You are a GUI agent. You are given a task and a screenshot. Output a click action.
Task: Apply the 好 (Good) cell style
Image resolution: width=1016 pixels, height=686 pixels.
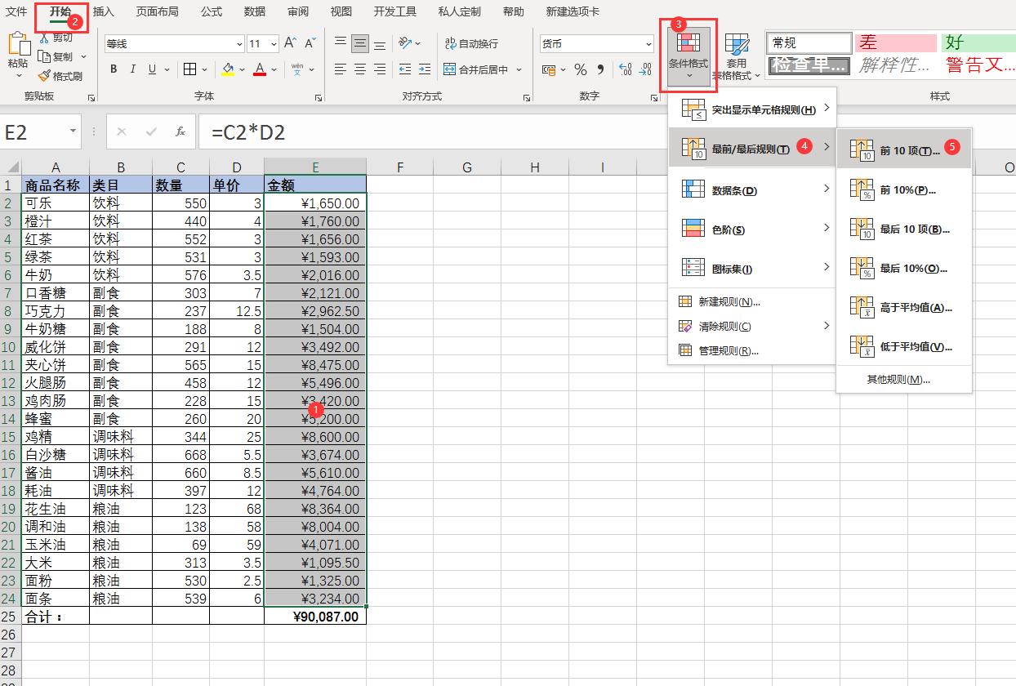pyautogui.click(x=978, y=42)
